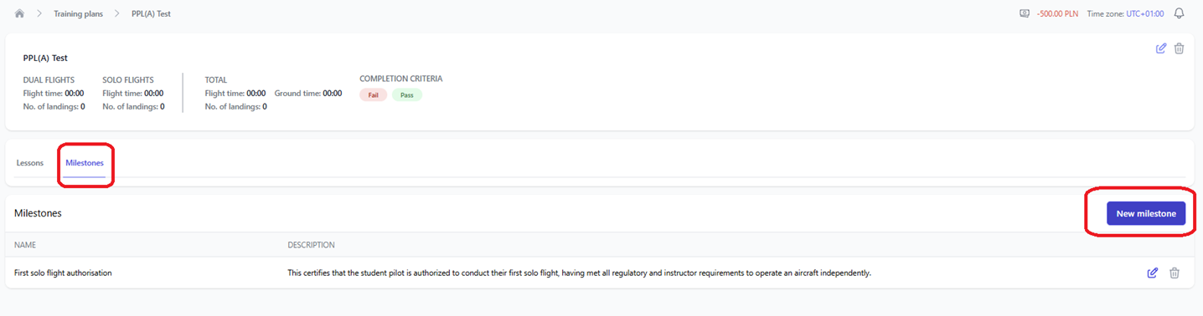Switch to the Milestones tab

tap(85, 163)
